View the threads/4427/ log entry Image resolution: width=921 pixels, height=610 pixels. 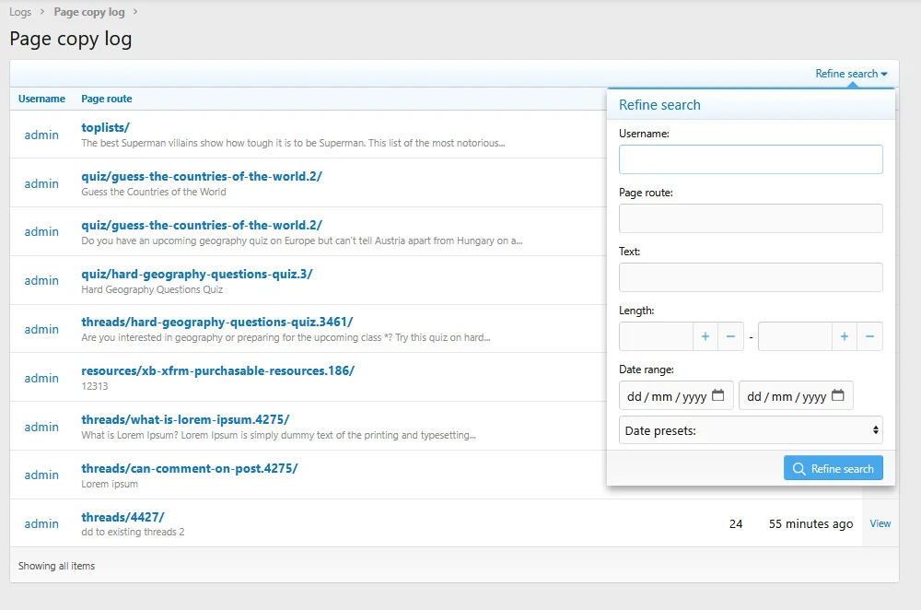(x=880, y=523)
